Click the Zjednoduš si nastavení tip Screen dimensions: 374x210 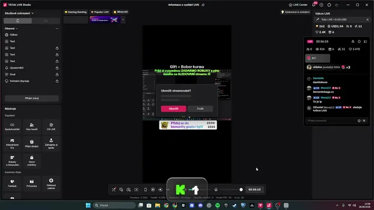(296, 12)
